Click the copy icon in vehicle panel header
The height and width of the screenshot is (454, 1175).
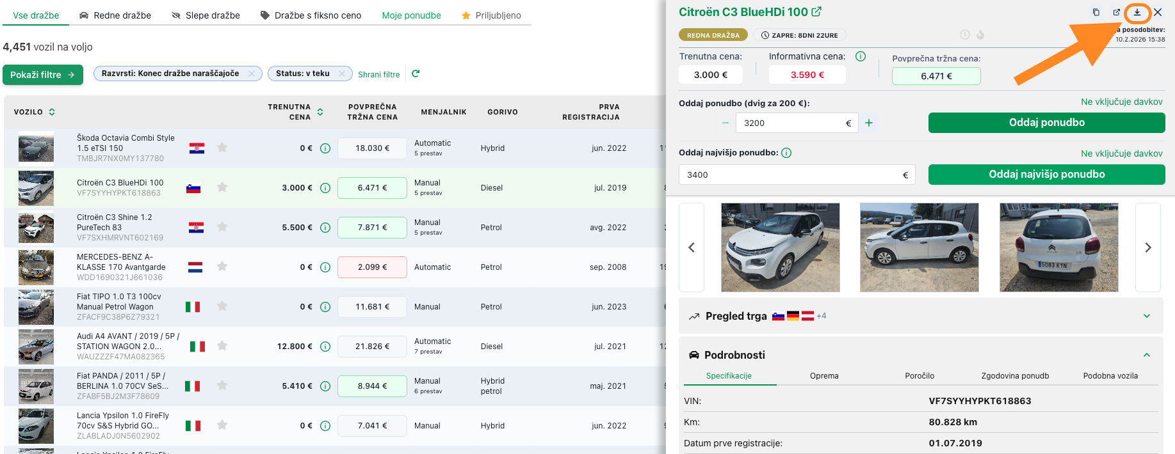[1096, 12]
